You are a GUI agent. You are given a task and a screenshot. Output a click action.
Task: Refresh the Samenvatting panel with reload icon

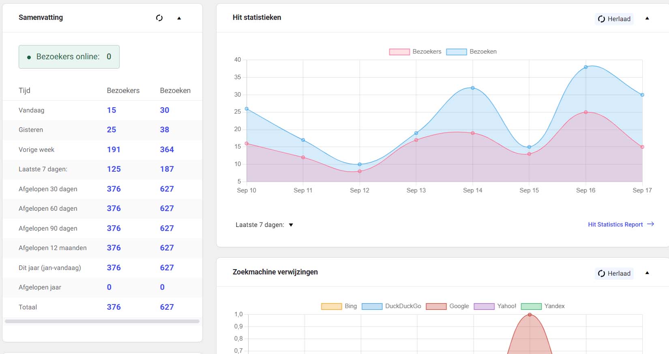click(159, 18)
